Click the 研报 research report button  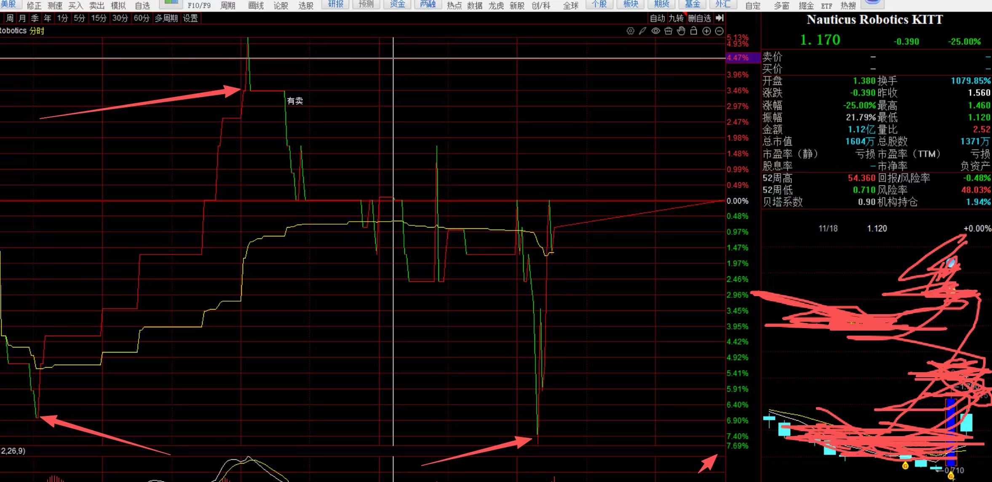(x=336, y=5)
